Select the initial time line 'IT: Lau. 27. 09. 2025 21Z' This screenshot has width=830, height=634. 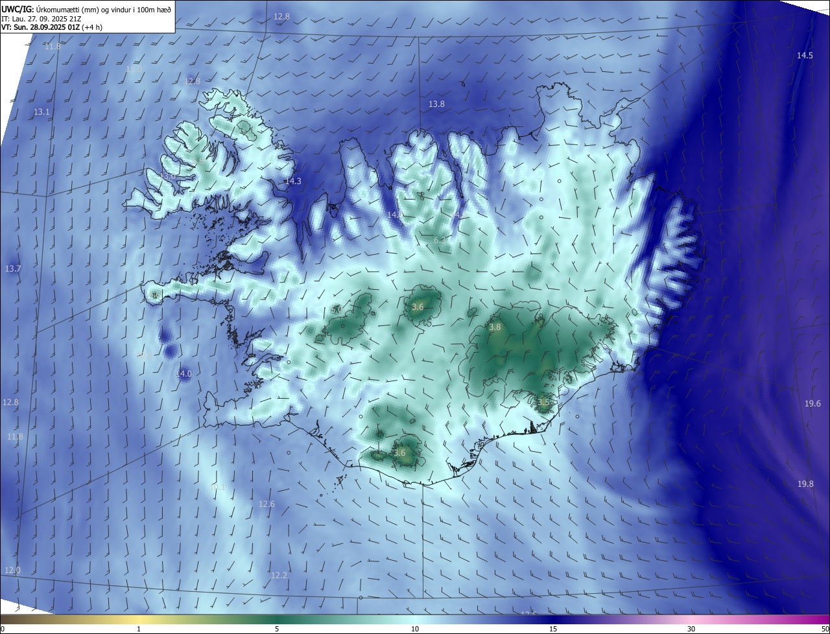pyautogui.click(x=41, y=18)
